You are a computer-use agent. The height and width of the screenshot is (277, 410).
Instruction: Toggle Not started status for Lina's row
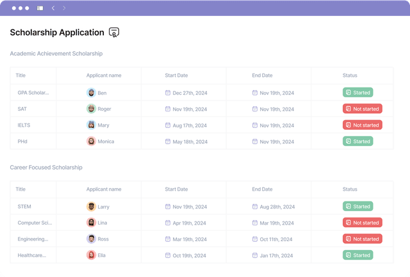tap(362, 223)
